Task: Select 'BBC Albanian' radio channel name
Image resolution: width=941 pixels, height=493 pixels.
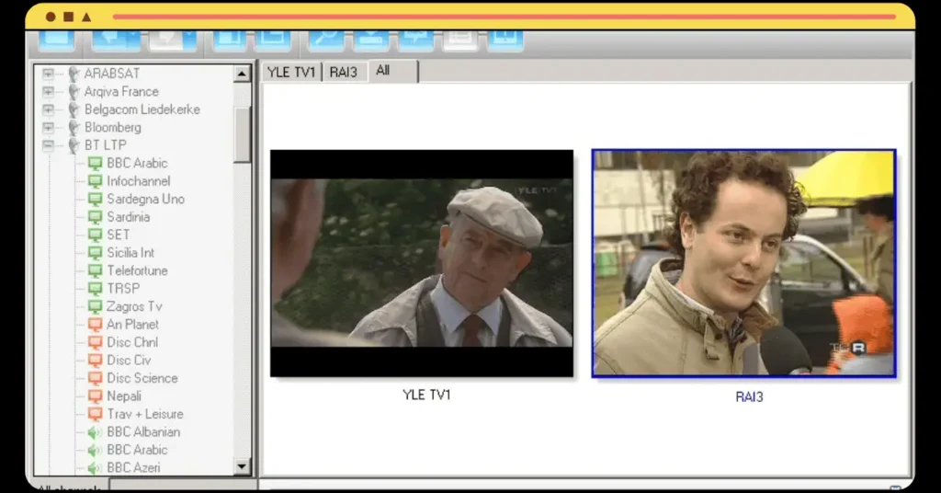Action: (142, 432)
